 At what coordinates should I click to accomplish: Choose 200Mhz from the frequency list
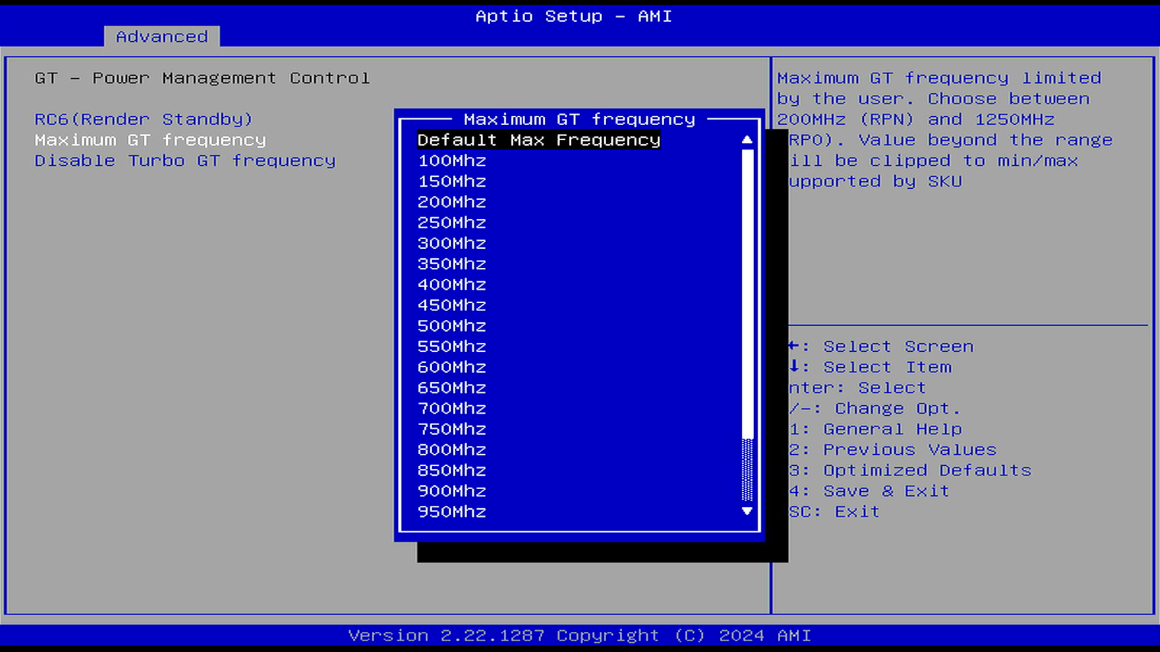pyautogui.click(x=452, y=202)
